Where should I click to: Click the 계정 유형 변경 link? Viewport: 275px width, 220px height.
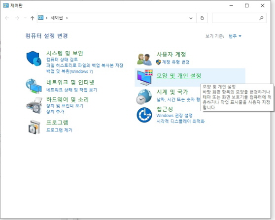tap(175, 62)
